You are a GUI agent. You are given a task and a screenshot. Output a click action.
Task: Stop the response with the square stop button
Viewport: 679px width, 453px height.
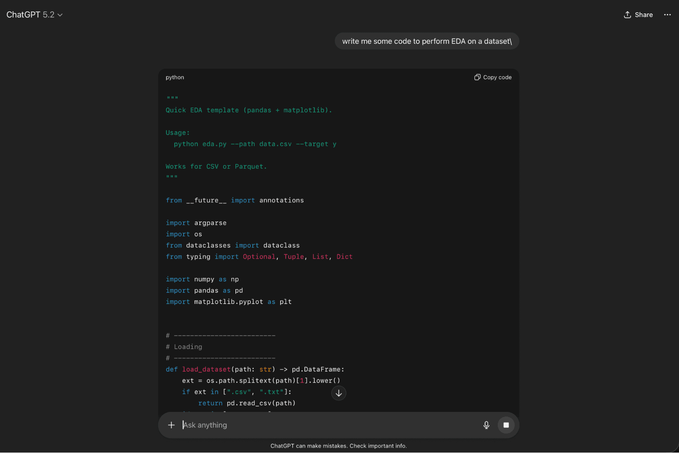coord(506,425)
